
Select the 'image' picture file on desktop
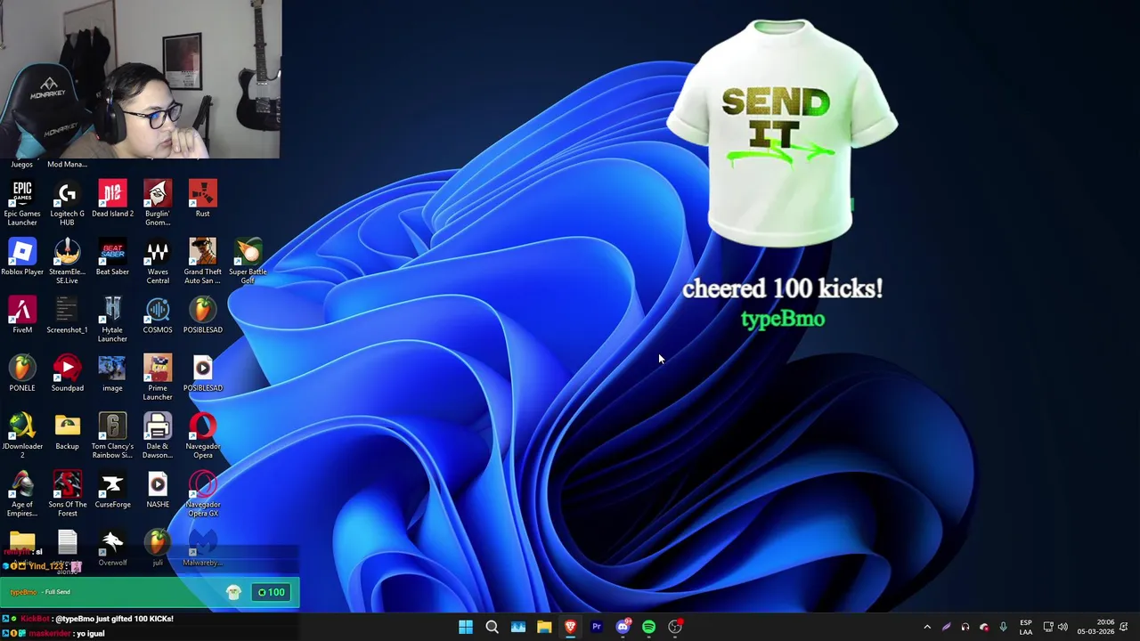112,373
